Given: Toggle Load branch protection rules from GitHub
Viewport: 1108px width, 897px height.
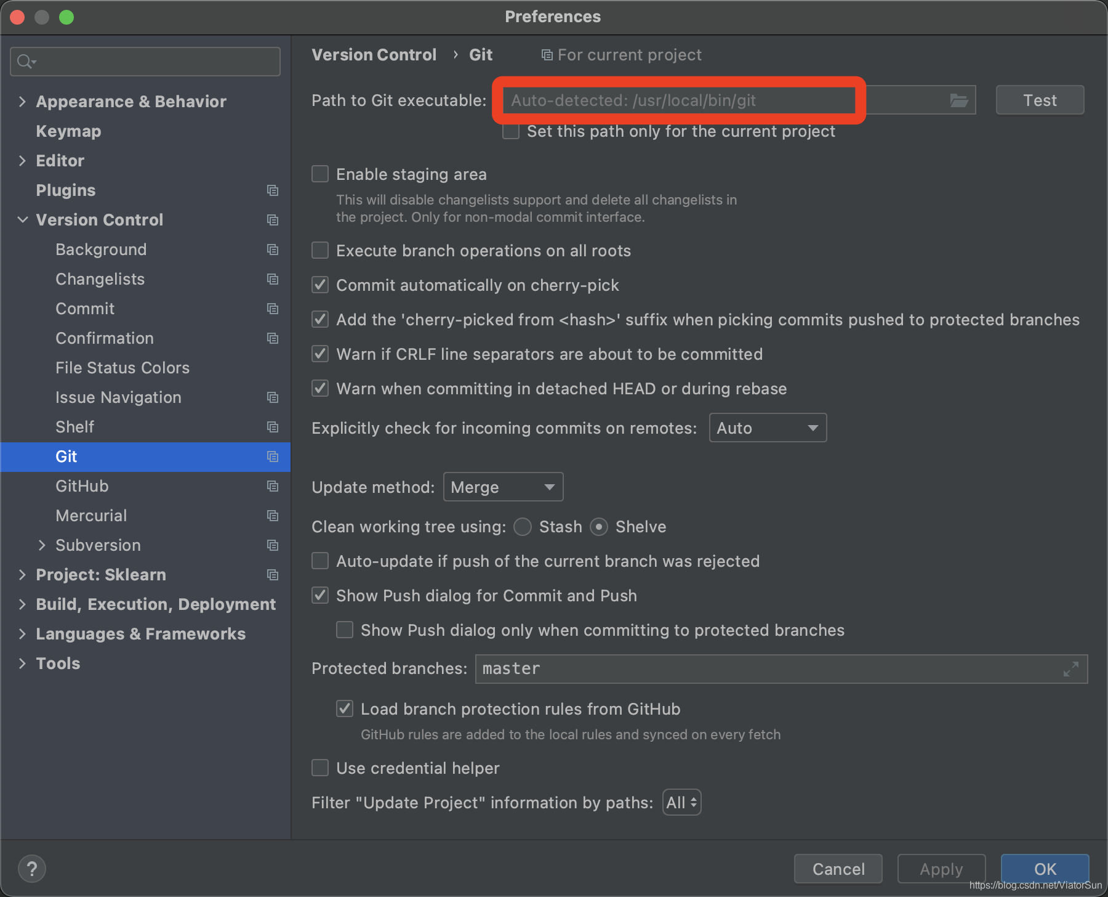Looking at the screenshot, I should tap(345, 709).
